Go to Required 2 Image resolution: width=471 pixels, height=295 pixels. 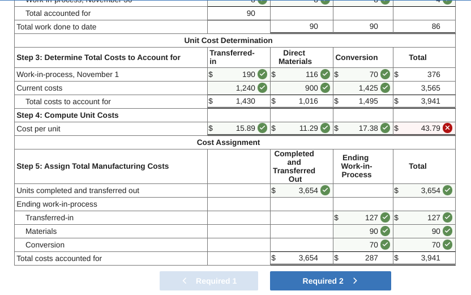[331, 281]
